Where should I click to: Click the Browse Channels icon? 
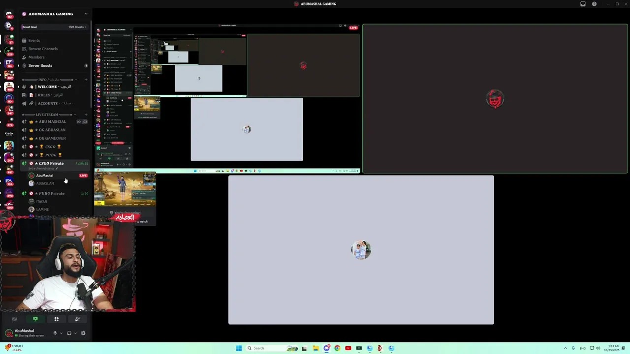coord(24,49)
